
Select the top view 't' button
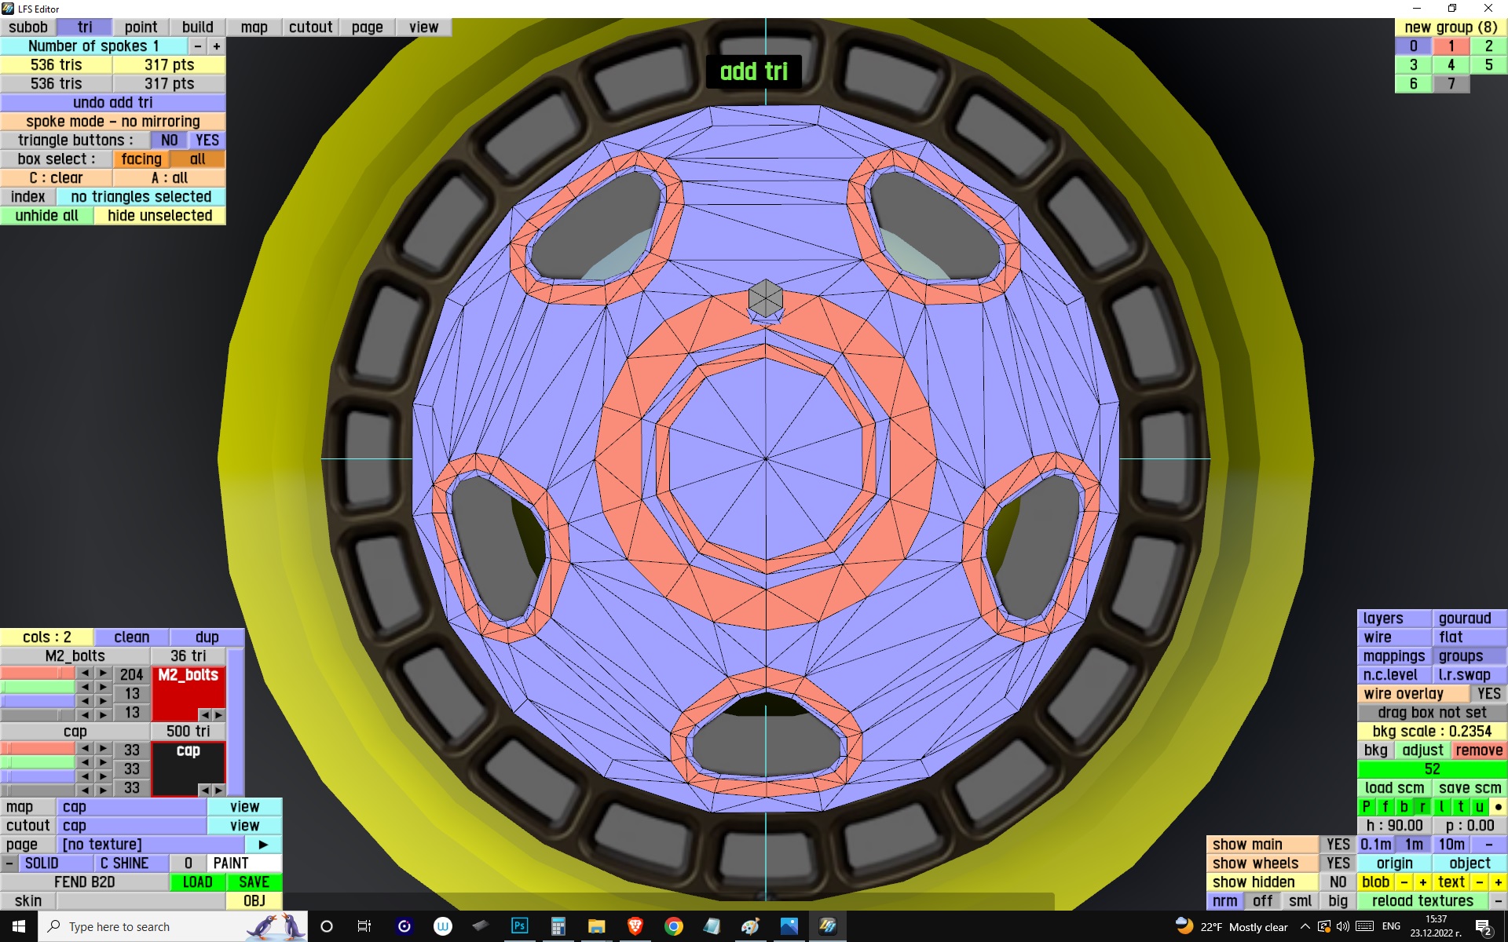point(1460,807)
